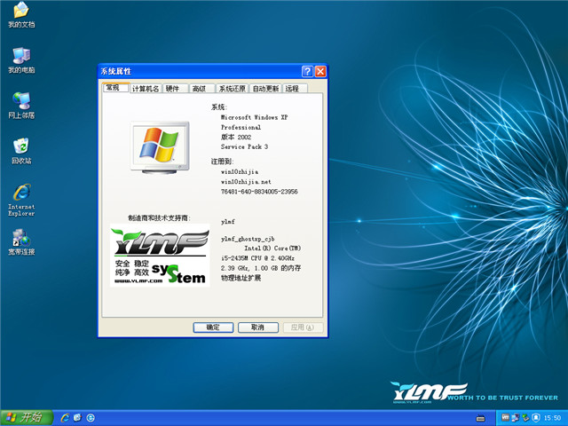Click the 版本 2002 text
The width and height of the screenshot is (568, 426).
[236, 137]
